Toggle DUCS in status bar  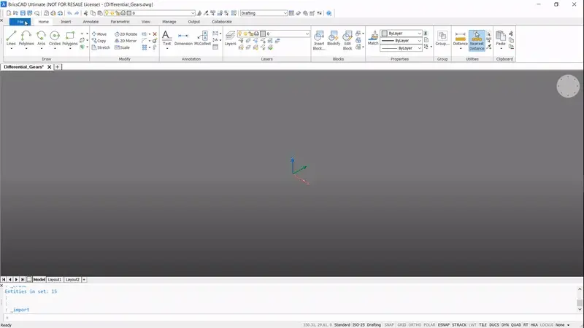[494, 324]
